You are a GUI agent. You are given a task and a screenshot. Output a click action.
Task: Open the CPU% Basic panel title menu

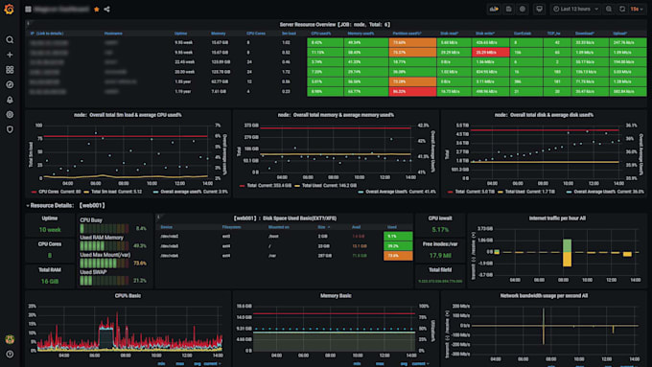coord(128,296)
